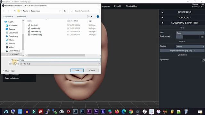This screenshot has width=205, height=115.
Task: Select TestMesh.obj file
Action: [x=36, y=31]
